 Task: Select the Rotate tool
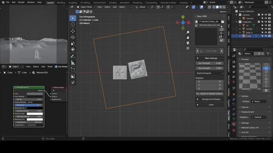73,37
